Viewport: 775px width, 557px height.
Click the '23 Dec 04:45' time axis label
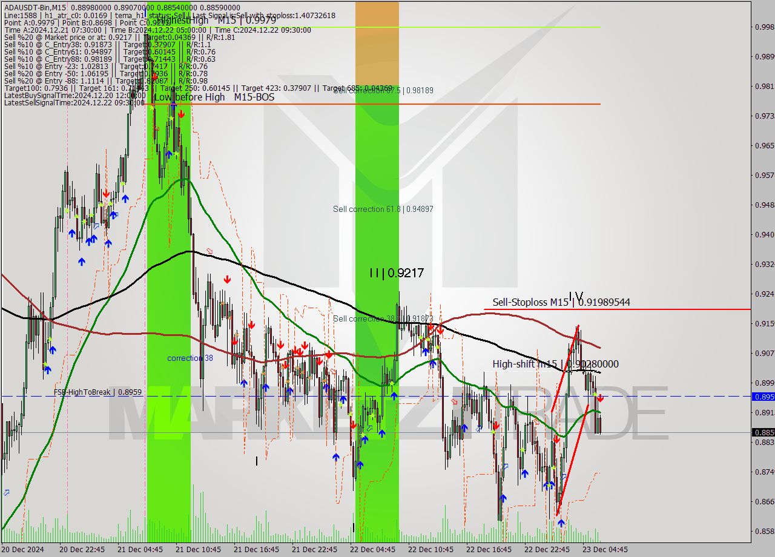tap(604, 550)
